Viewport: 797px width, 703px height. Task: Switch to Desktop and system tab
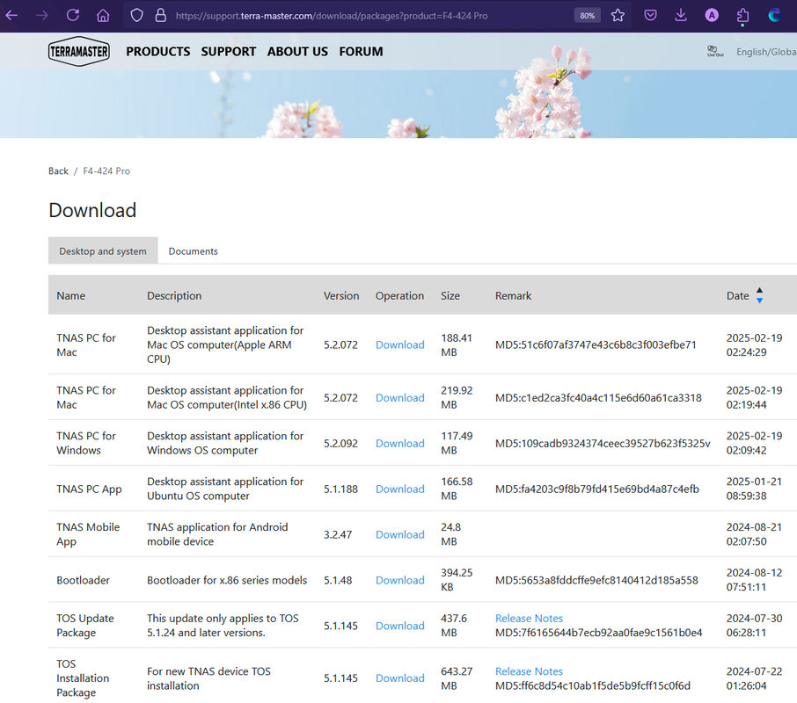[x=103, y=250]
